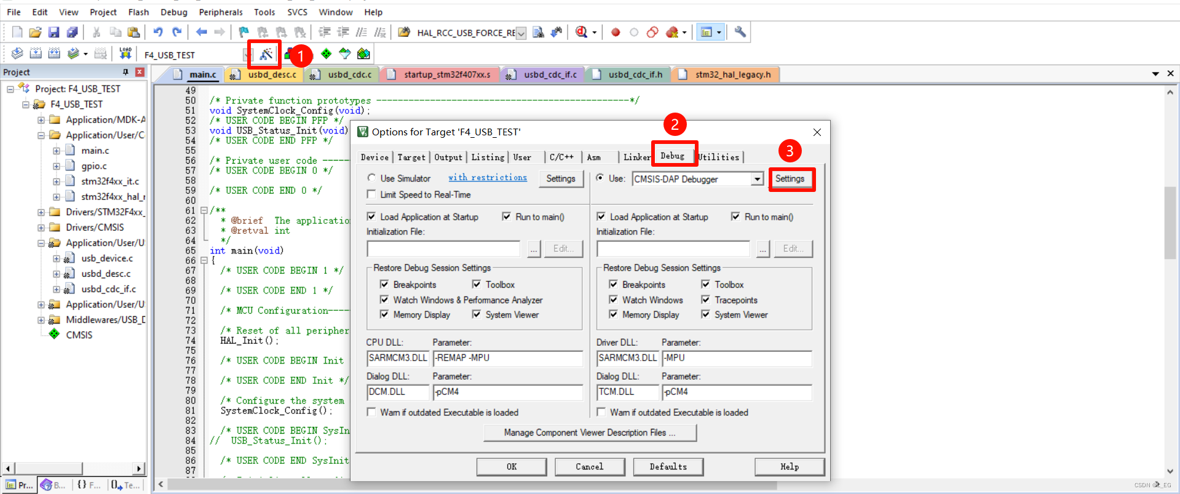Viewport: 1180px width, 494px height.
Task: Click the OK button
Action: (512, 466)
